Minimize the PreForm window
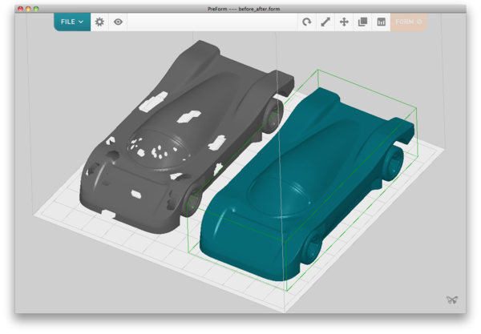The width and height of the screenshot is (481, 334). click(x=28, y=9)
